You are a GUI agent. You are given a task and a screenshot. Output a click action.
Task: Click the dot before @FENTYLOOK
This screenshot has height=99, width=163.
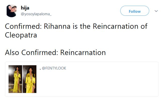40,69
